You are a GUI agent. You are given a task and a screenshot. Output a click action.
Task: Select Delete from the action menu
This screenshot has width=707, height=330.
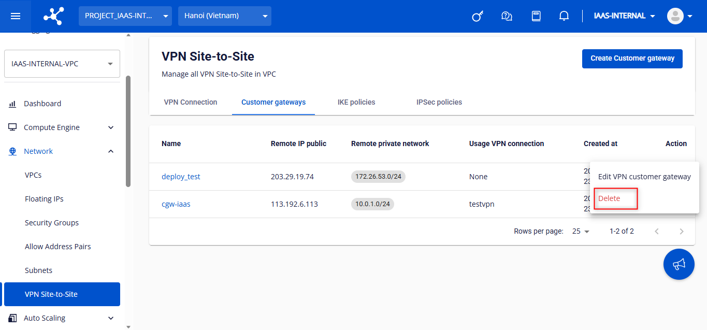(610, 198)
